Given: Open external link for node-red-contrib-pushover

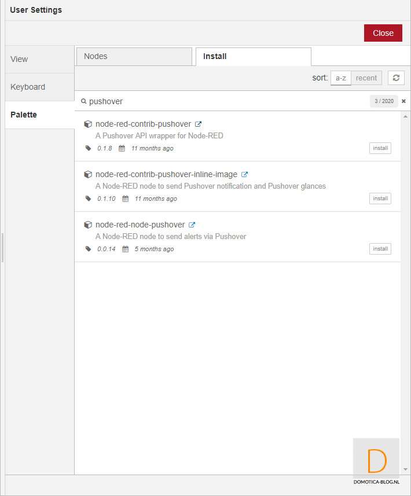Looking at the screenshot, I should (198, 124).
